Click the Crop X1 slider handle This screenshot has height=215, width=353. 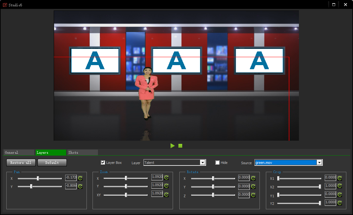tap(278, 178)
